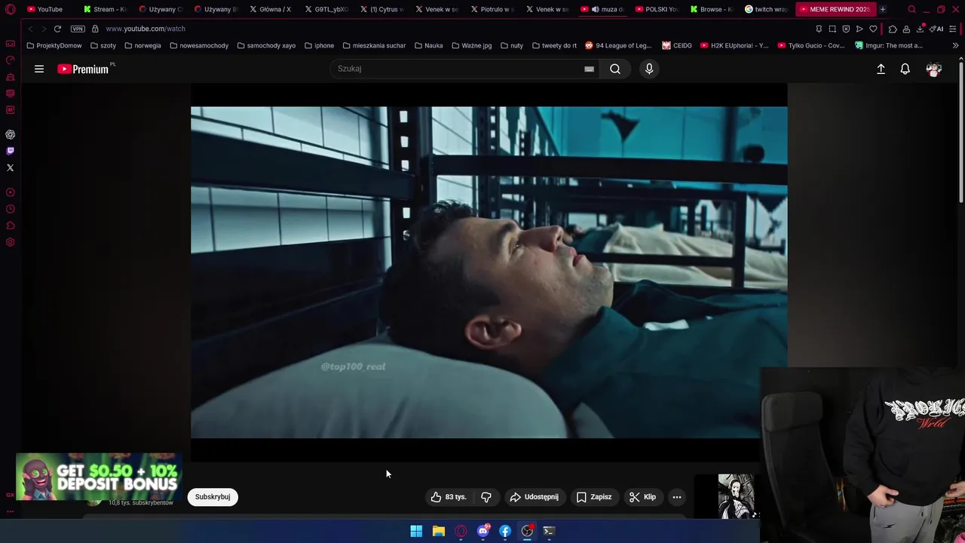Open Easy Setup sliders icon
Viewport: 965px width, 543px height.
pos(954,29)
